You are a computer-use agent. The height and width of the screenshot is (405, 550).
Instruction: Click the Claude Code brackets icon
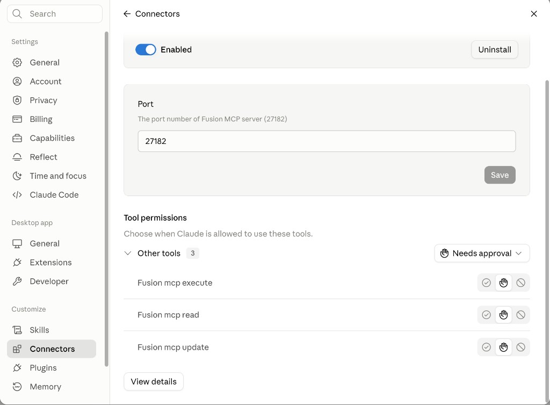17,195
